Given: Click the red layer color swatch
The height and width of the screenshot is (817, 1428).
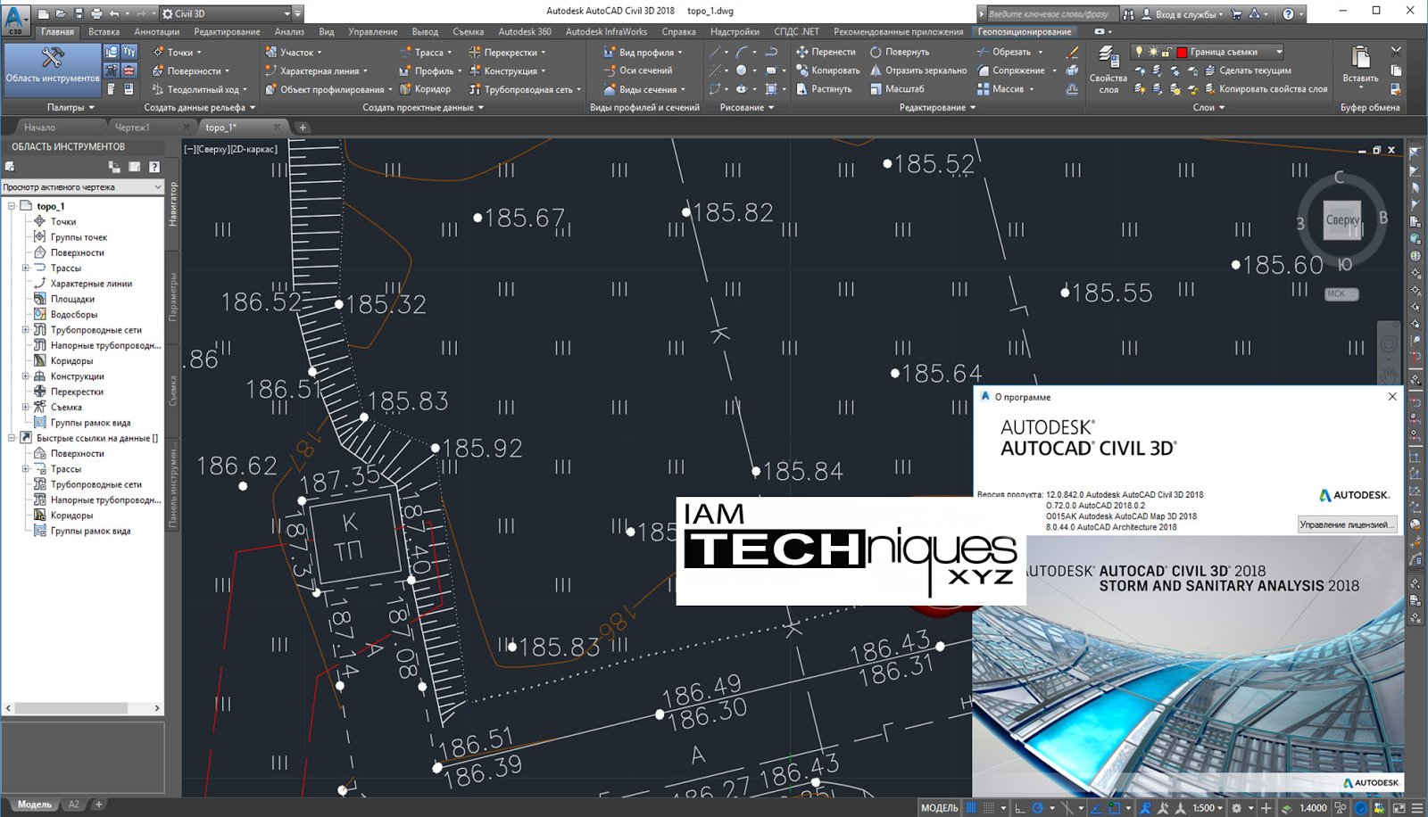Looking at the screenshot, I should click(1183, 53).
